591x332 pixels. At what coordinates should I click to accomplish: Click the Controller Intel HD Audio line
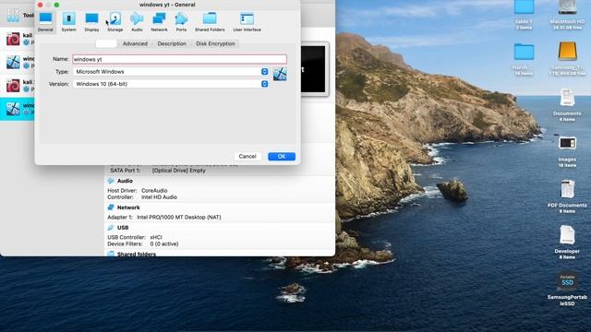pyautogui.click(x=142, y=197)
